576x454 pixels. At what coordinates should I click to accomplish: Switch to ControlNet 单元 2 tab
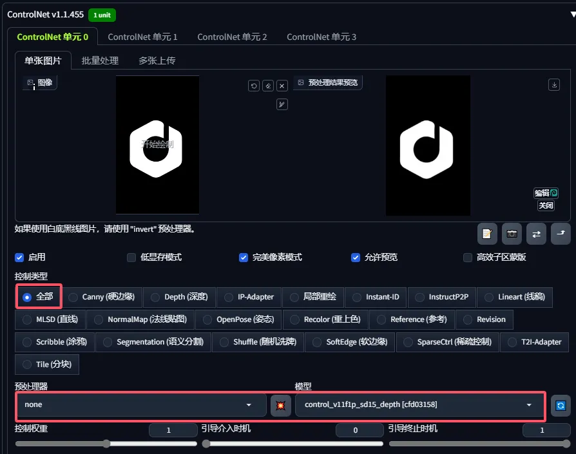click(232, 37)
